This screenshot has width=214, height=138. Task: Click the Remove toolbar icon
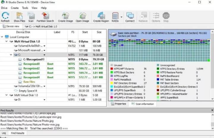(x=143, y=17)
